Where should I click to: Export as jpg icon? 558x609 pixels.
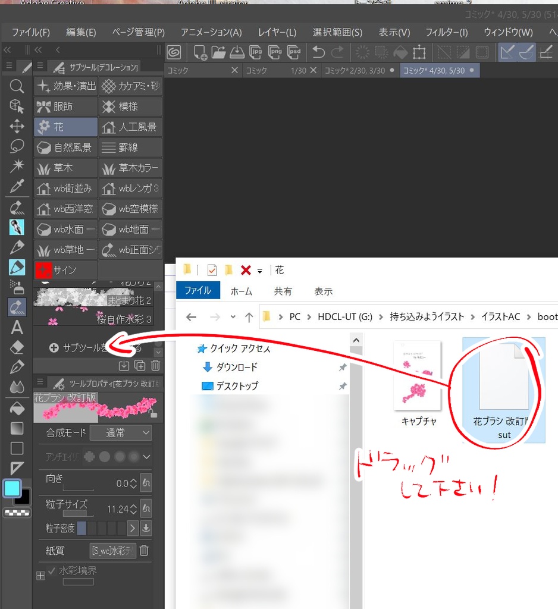pyautogui.click(x=255, y=52)
